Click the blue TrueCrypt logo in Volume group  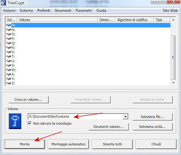(x=15, y=121)
